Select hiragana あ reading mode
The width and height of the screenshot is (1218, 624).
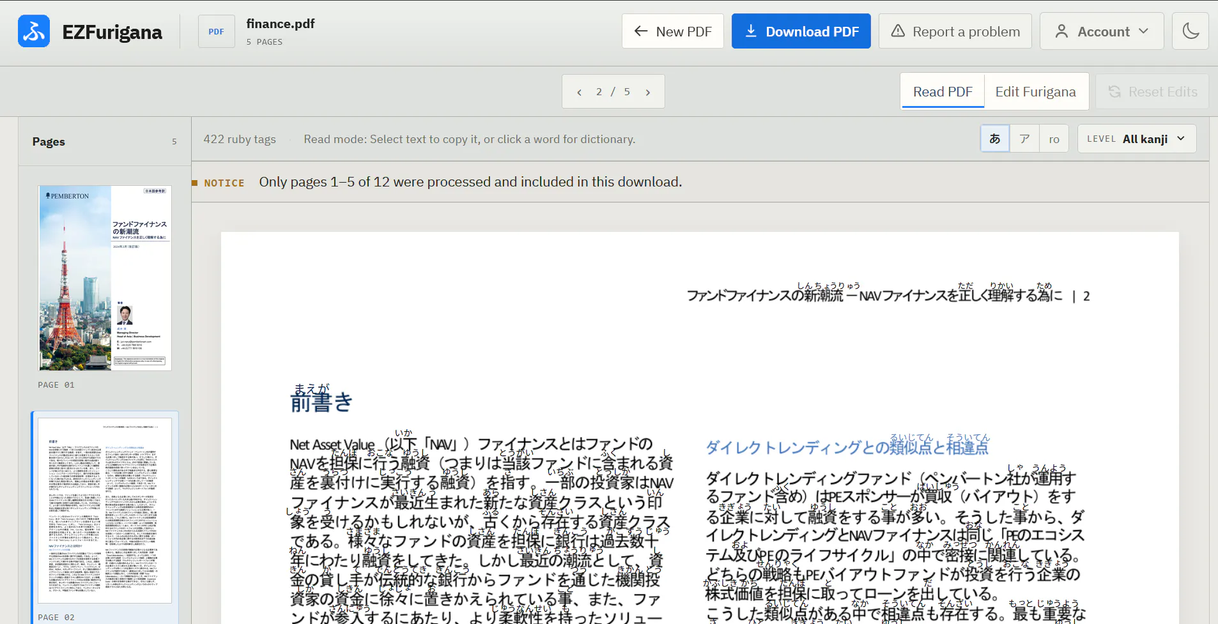tap(995, 139)
